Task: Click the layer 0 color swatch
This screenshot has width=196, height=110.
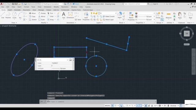Action: (99, 13)
